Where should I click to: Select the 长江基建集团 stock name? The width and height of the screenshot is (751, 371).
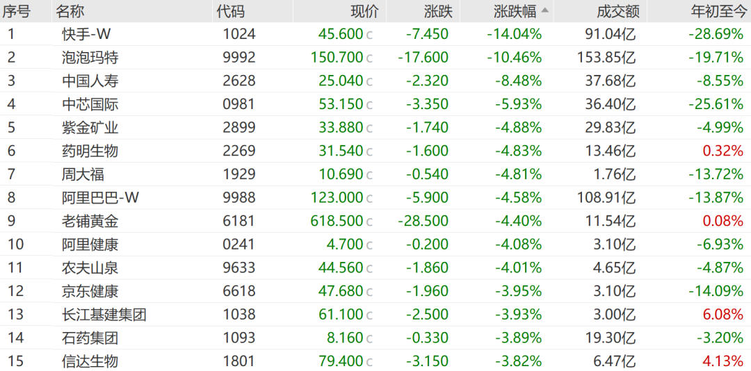104,314
